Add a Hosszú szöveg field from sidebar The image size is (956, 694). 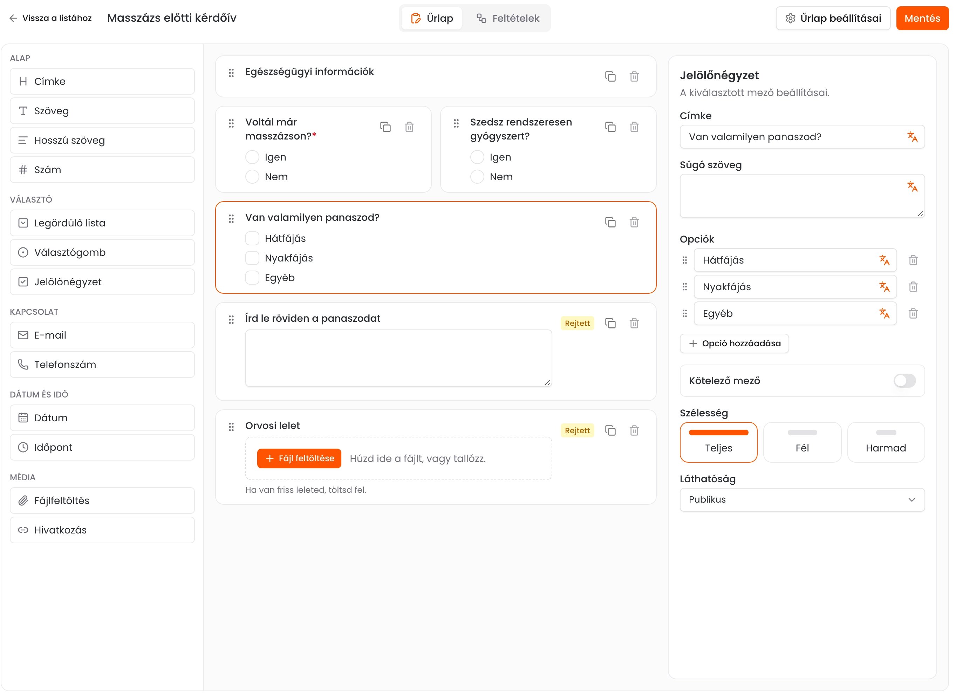pyautogui.click(x=102, y=141)
